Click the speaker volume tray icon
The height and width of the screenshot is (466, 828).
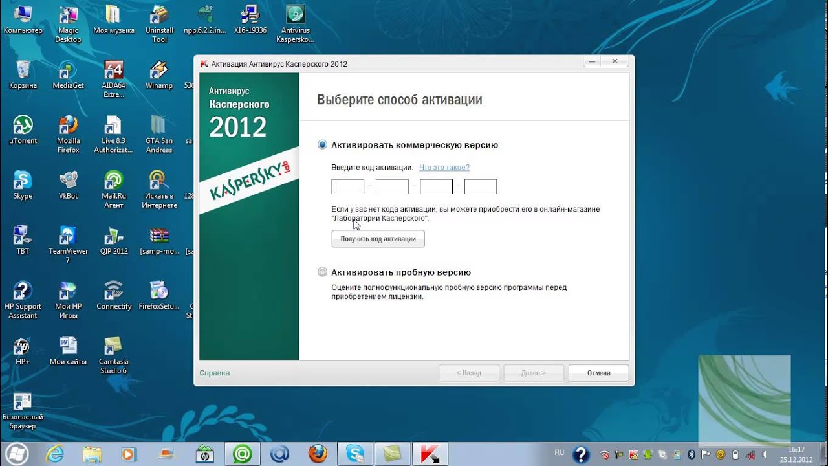tap(765, 454)
